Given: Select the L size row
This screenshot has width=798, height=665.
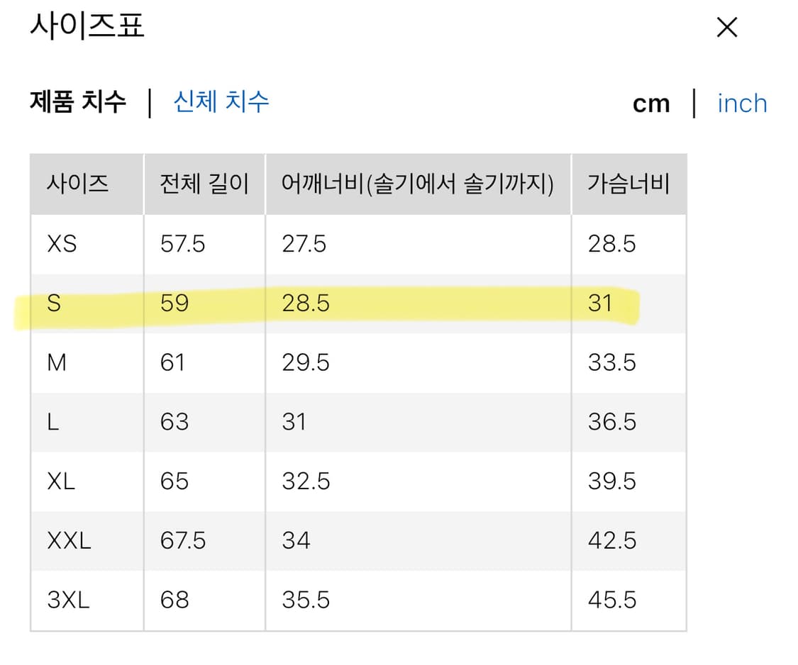Looking at the screenshot, I should pyautogui.click(x=319, y=422).
